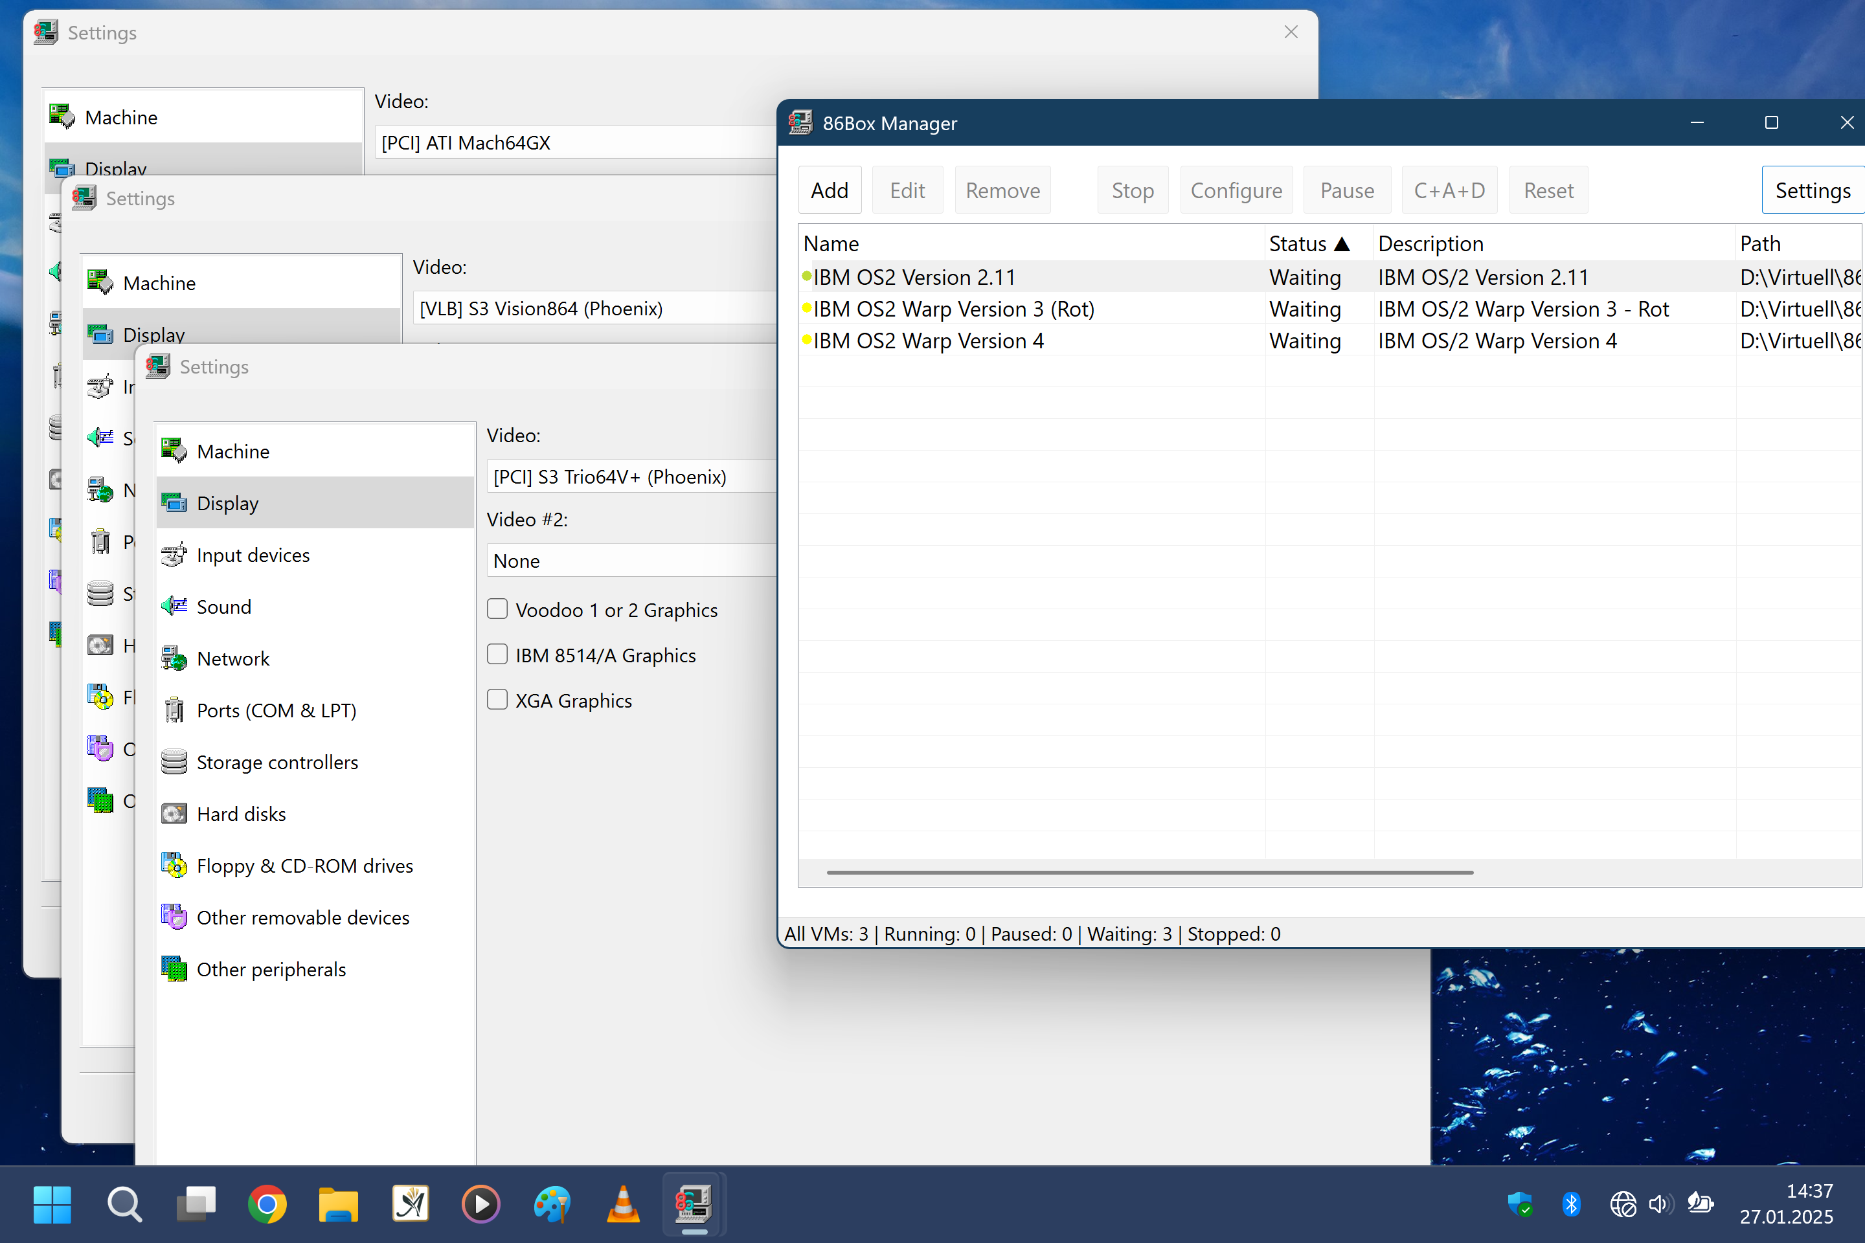Open the Video dropdown showing S3 Trio64V+ (Phoenix)
This screenshot has height=1243, width=1865.
pos(631,476)
